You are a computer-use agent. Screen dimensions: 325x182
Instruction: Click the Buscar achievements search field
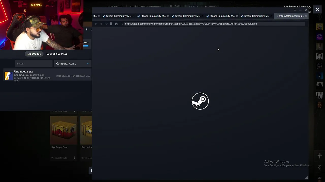click(34, 63)
